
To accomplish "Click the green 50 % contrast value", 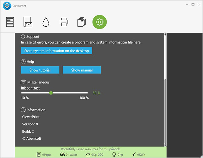I will tap(96, 93).
